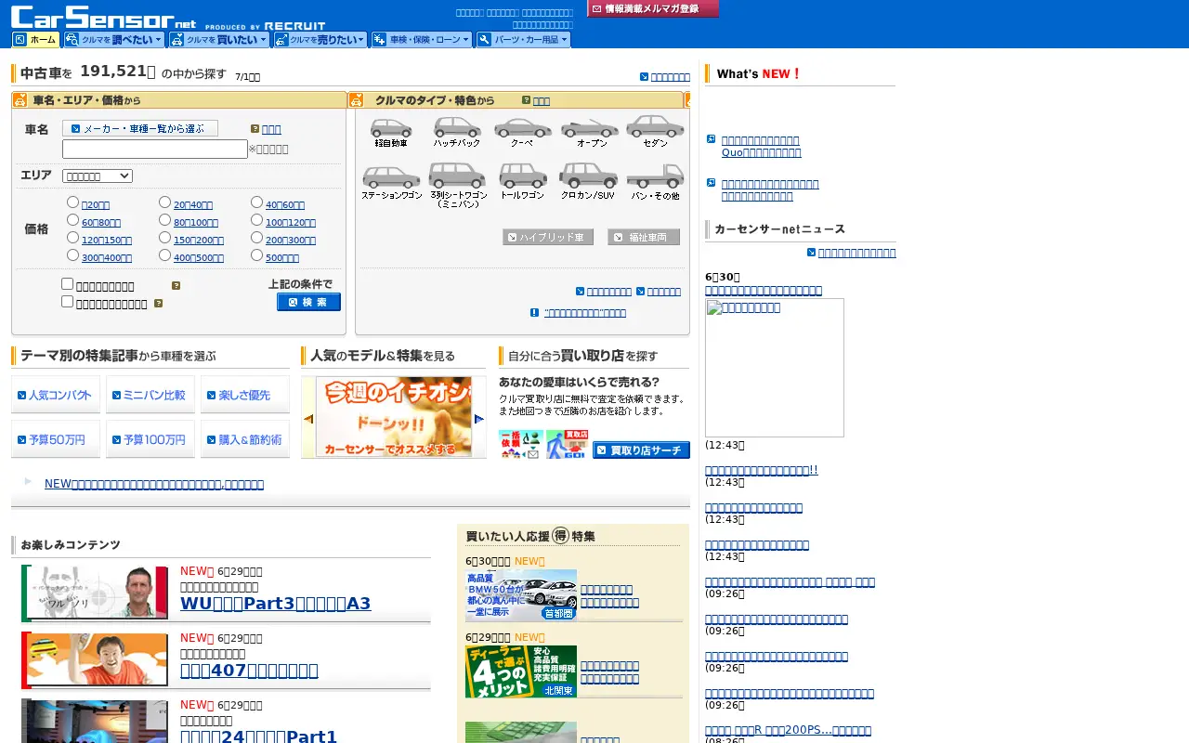Select the ステーションワゴン car icon
This screenshot has height=743, width=1189.
pyautogui.click(x=391, y=182)
